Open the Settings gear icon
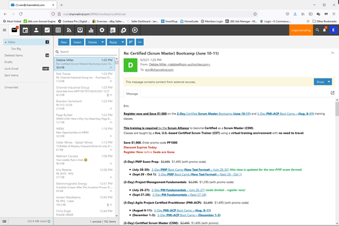Viewport: 339px width, 226px height. coord(102,30)
